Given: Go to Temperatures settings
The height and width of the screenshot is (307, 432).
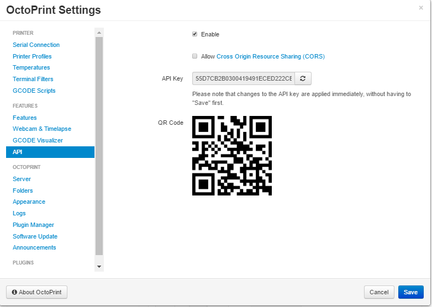Looking at the screenshot, I should [x=31, y=67].
